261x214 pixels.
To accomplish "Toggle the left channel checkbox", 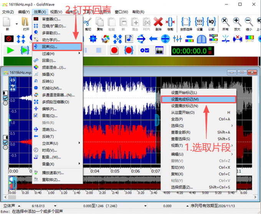I will [5, 98].
